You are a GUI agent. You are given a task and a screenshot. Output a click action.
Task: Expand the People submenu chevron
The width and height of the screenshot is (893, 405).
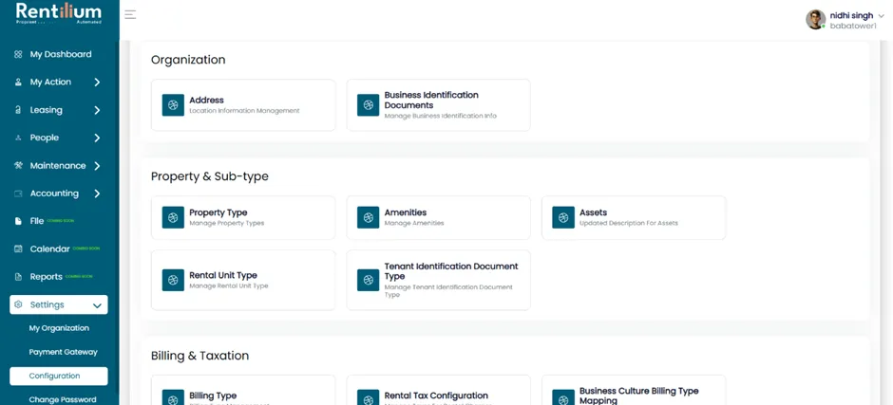click(97, 138)
